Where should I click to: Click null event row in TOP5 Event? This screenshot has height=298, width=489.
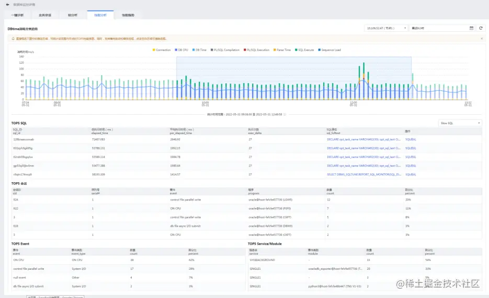129,277
